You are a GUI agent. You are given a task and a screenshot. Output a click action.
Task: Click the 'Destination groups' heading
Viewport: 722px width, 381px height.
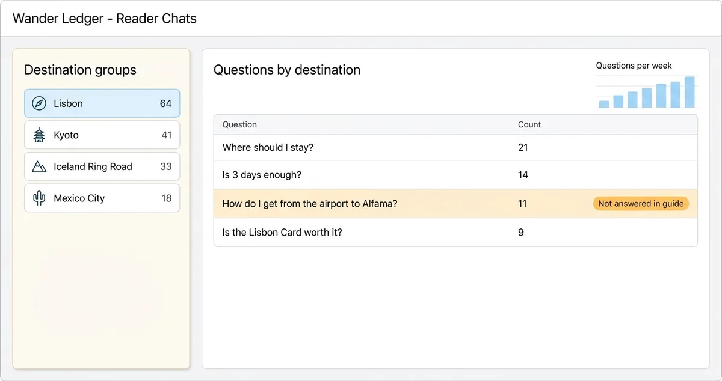[81, 70]
